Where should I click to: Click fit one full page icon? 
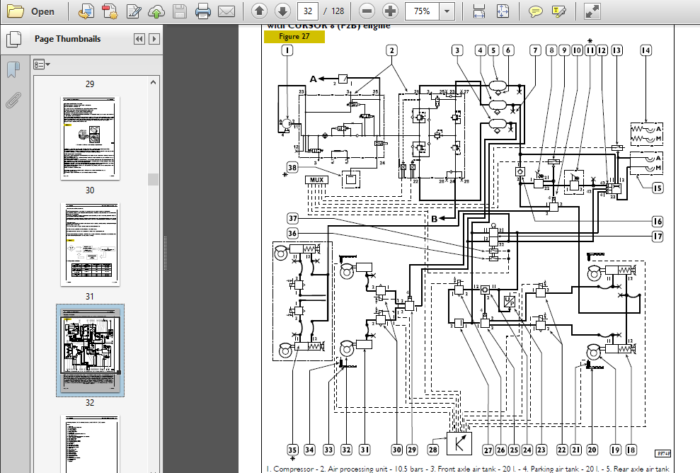pyautogui.click(x=503, y=11)
